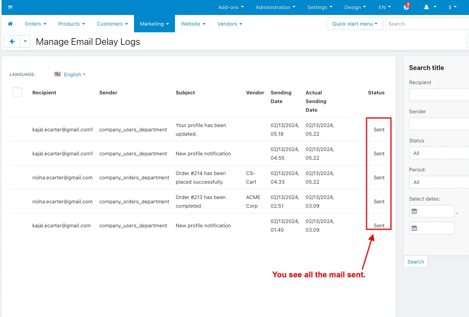Screen dimensions: 469x317
Task: Open the Design menu
Action: (x=355, y=7)
